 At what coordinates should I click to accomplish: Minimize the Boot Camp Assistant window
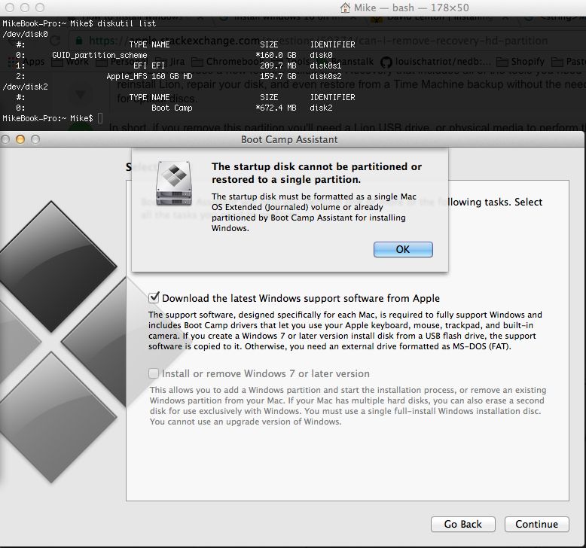[x=20, y=139]
